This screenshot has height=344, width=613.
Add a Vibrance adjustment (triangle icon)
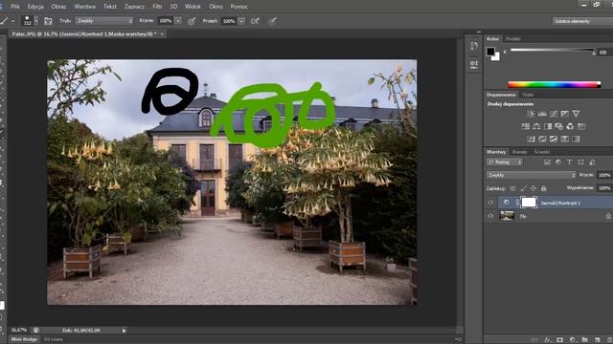576,114
